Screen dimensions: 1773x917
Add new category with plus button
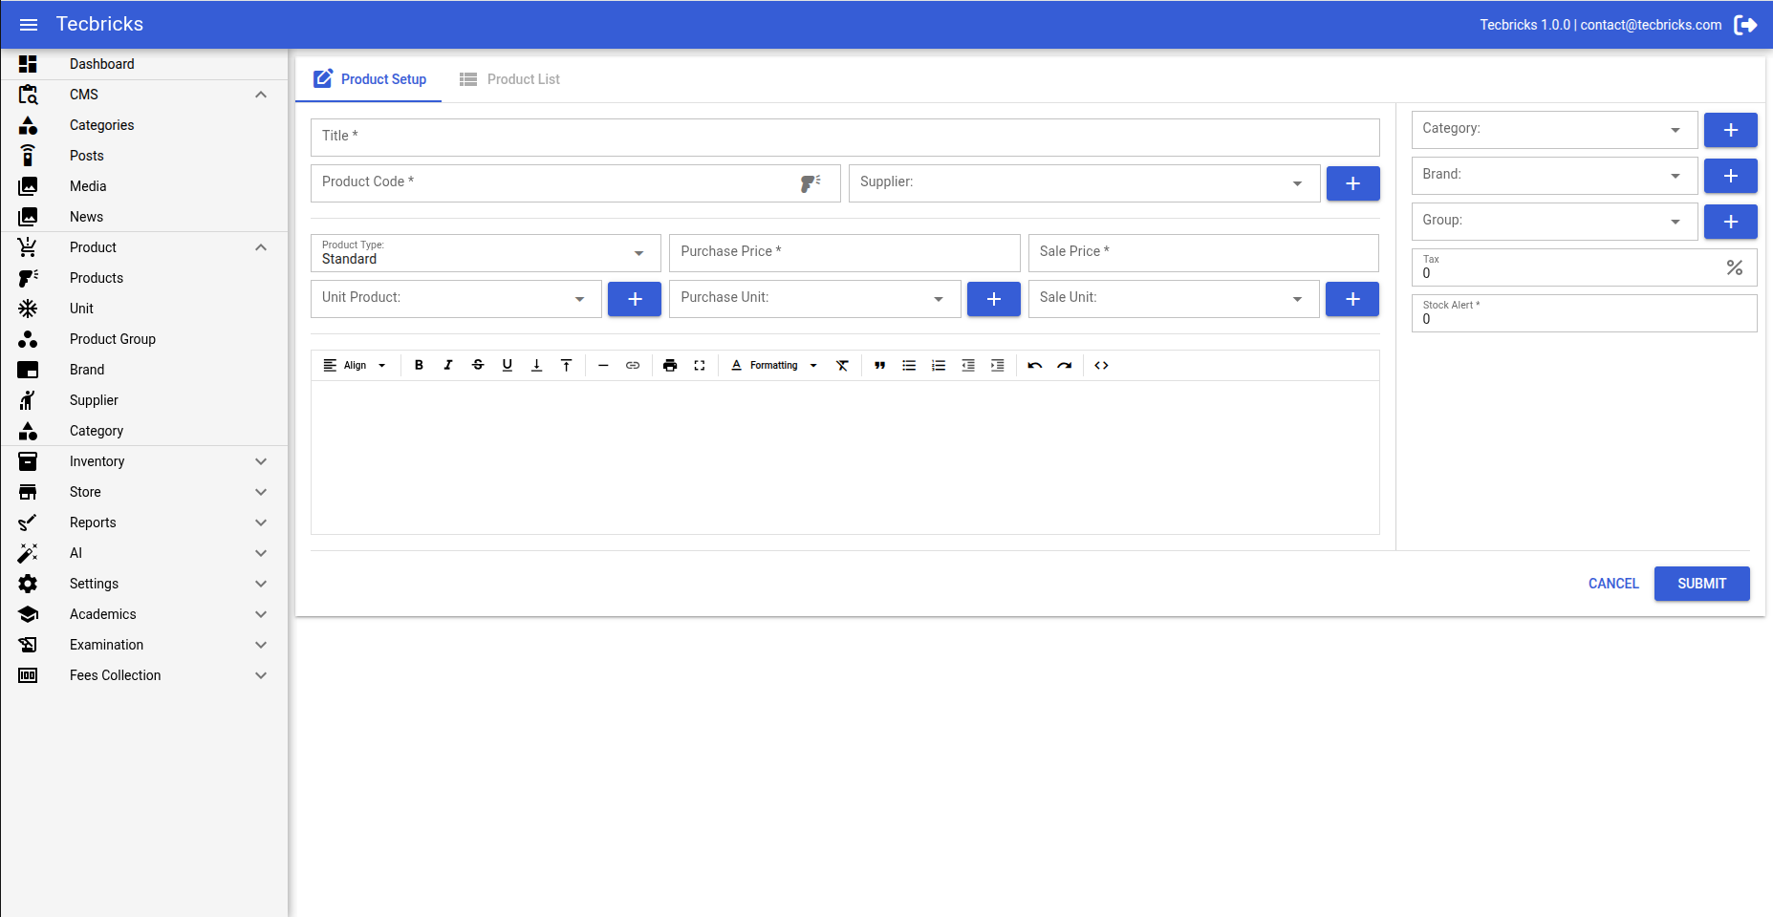click(x=1730, y=130)
